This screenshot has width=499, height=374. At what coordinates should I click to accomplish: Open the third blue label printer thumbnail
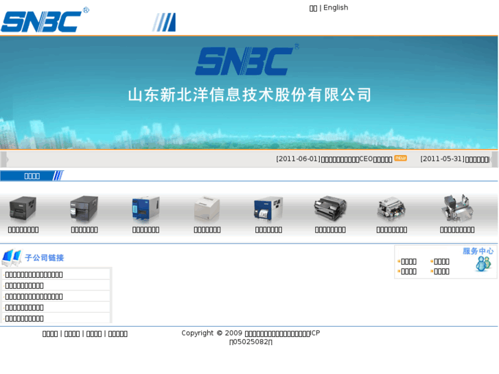tap(146, 209)
